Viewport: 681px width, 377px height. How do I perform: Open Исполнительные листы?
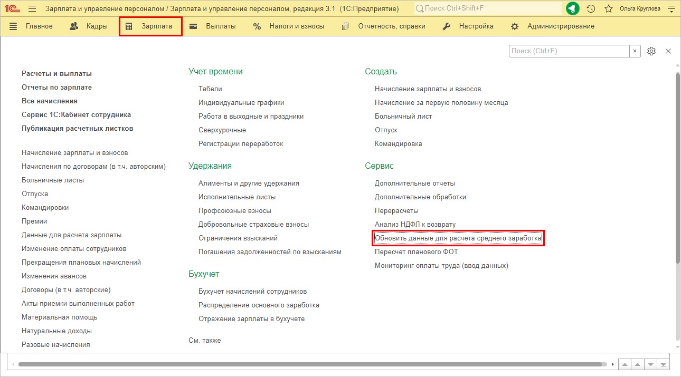237,197
